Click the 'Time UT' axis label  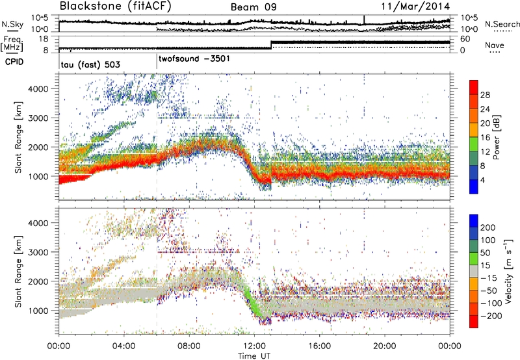click(254, 355)
